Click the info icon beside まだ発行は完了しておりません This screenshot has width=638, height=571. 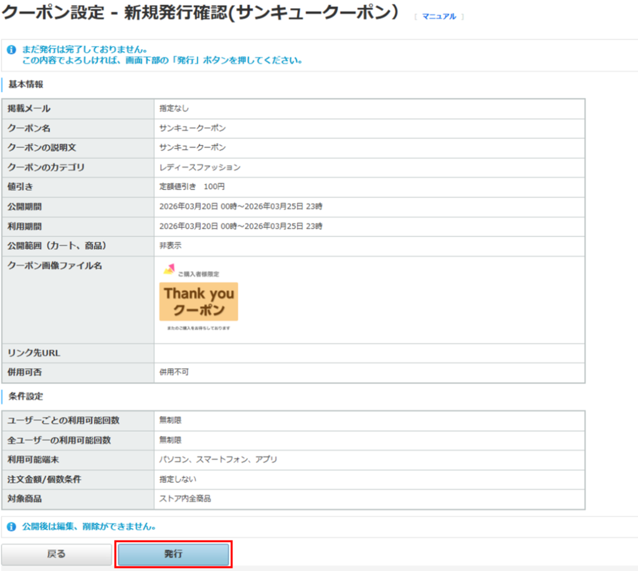11,49
